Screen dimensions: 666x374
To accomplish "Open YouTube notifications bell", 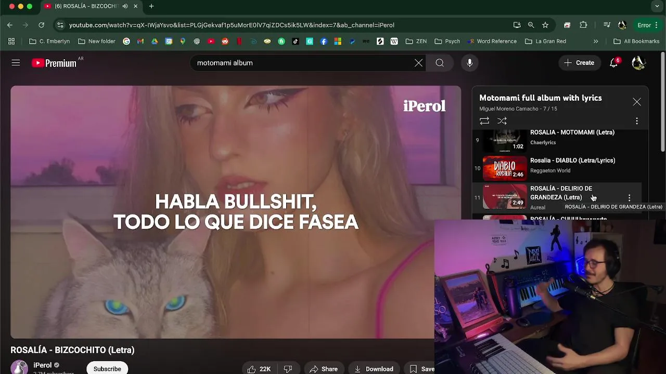I will [614, 63].
